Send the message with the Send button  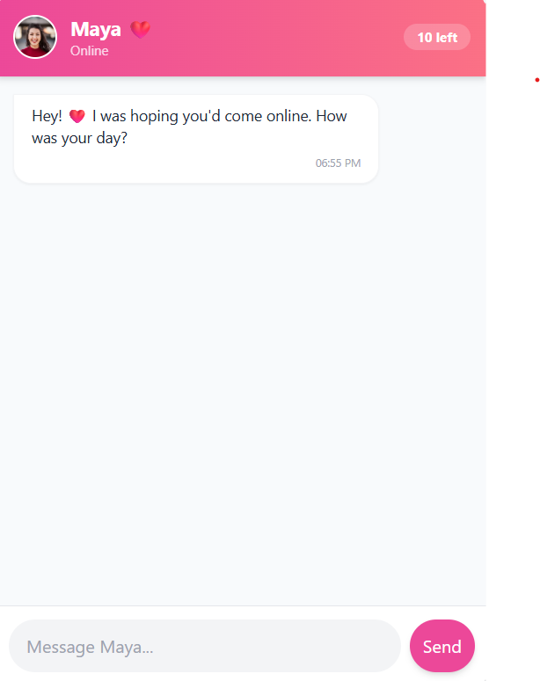(442, 646)
